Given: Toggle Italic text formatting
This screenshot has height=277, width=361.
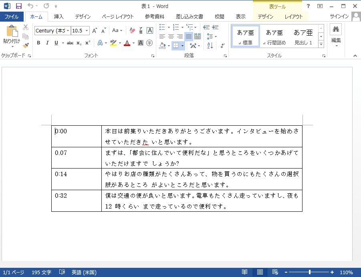Looking at the screenshot, I should click(x=47, y=43).
